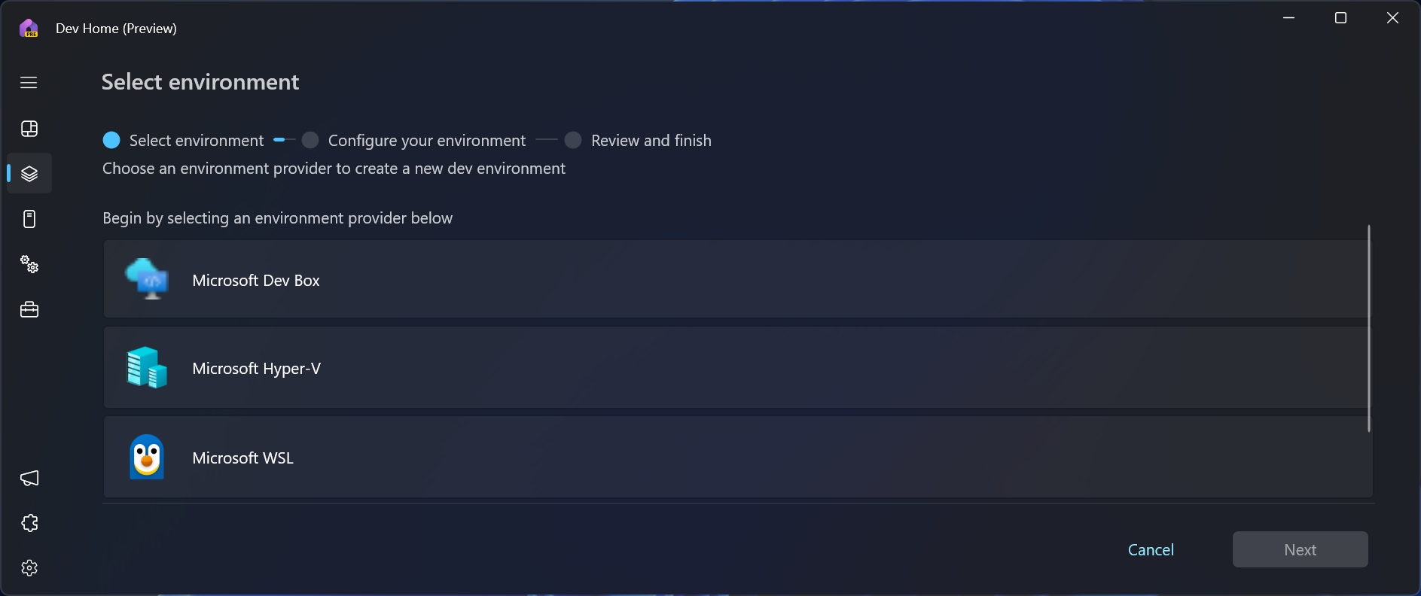
Task: Open Machine configuration via the gears icon
Action: (x=28, y=264)
